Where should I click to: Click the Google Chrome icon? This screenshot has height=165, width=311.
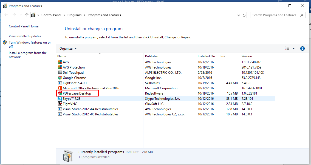pos(60,78)
